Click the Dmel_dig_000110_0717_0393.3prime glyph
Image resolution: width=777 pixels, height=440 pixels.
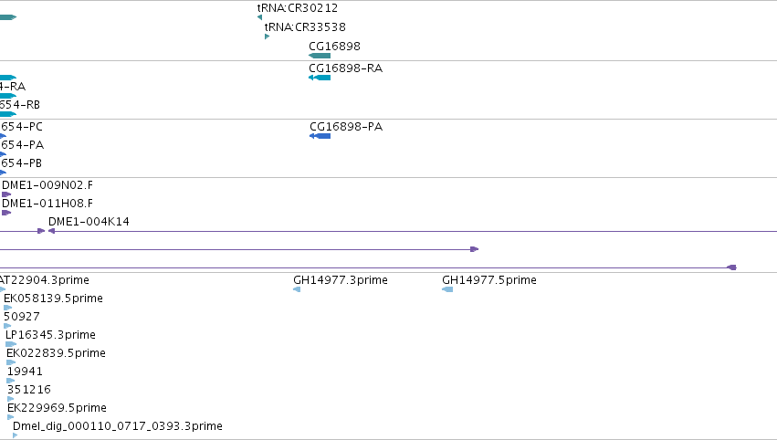coord(16,435)
